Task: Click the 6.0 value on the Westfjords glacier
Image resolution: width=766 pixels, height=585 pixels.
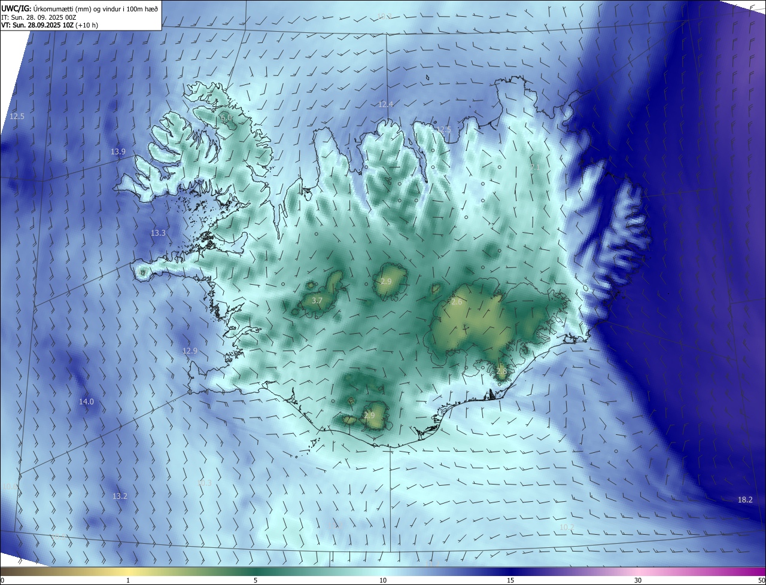Action: (x=226, y=118)
